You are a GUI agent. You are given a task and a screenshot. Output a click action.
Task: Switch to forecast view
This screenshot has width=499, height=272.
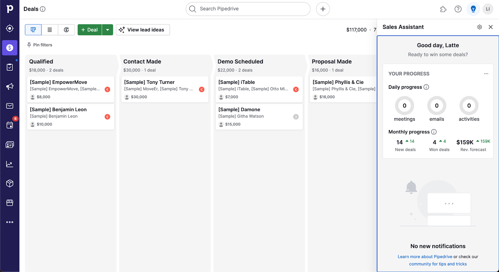coord(66,30)
